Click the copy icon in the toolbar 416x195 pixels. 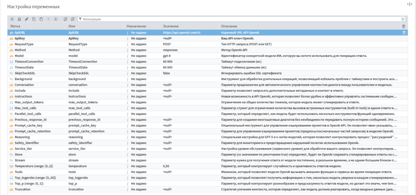tap(34, 19)
